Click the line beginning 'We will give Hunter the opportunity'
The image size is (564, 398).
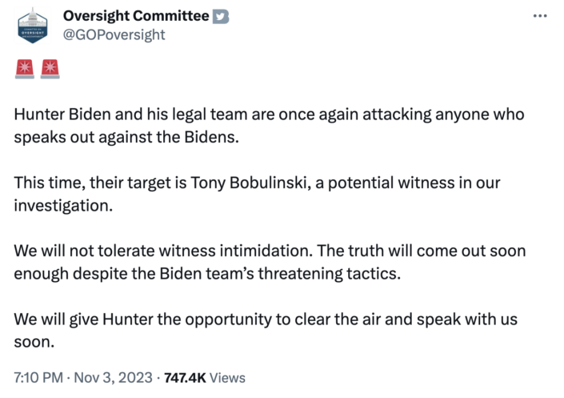(266, 320)
